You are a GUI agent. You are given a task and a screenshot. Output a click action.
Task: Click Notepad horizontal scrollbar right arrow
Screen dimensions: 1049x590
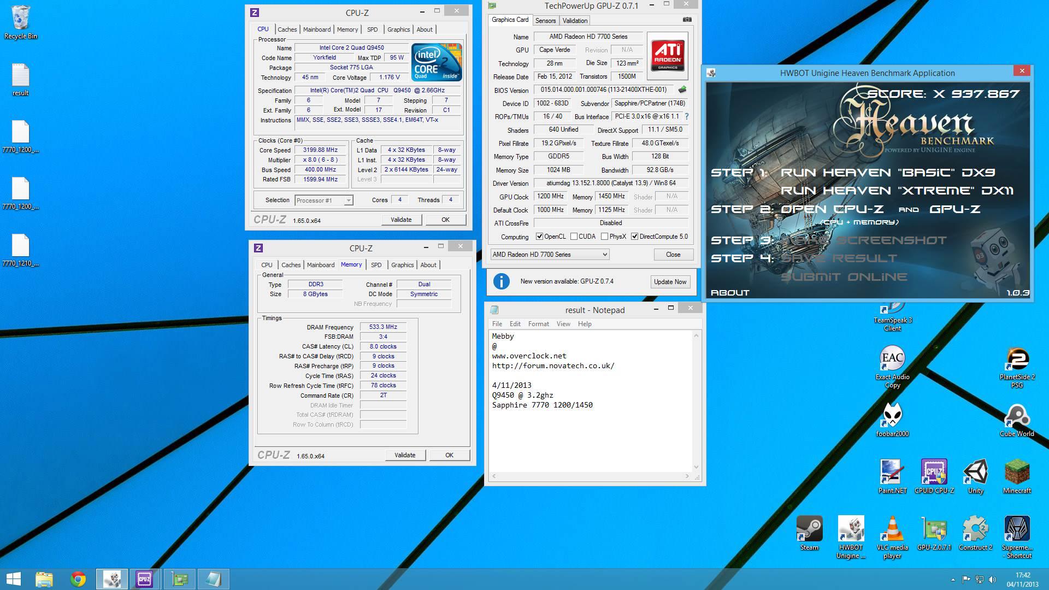point(687,476)
